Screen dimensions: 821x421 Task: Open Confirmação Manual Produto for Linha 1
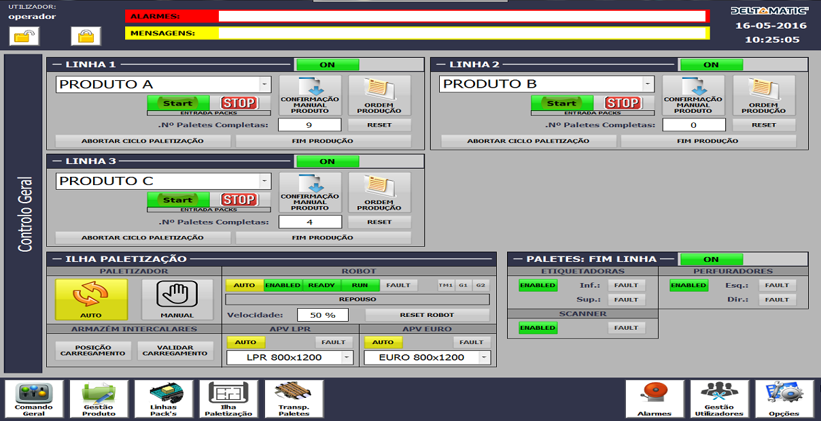pos(310,95)
